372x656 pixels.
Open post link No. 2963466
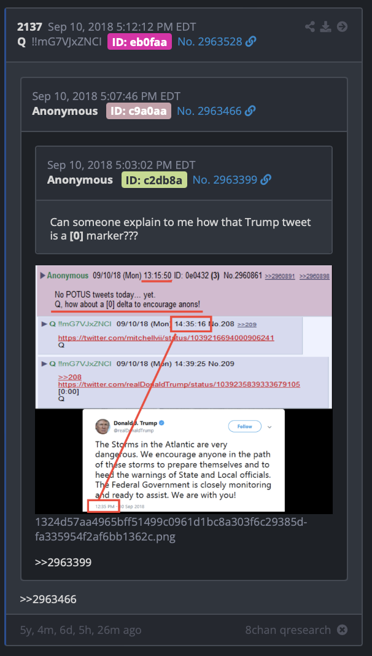[209, 111]
